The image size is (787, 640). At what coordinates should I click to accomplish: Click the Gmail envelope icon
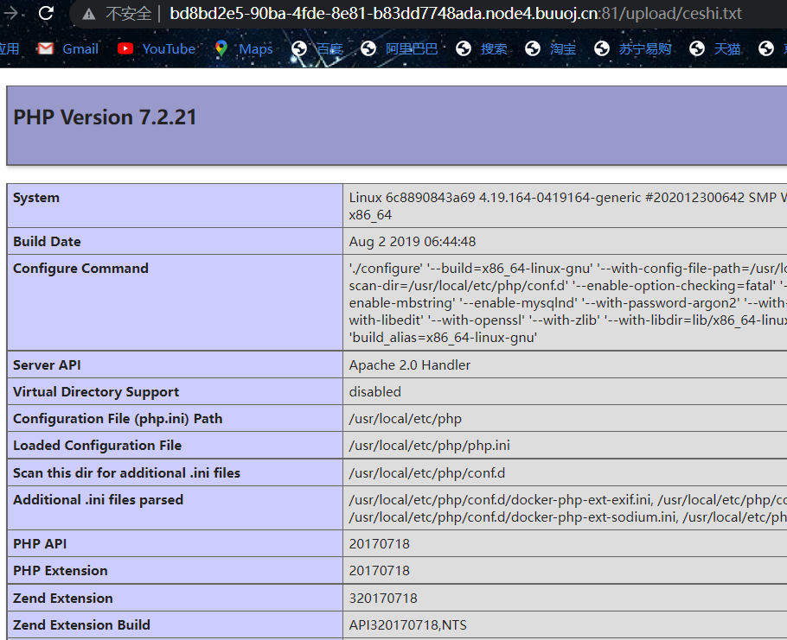click(45, 48)
